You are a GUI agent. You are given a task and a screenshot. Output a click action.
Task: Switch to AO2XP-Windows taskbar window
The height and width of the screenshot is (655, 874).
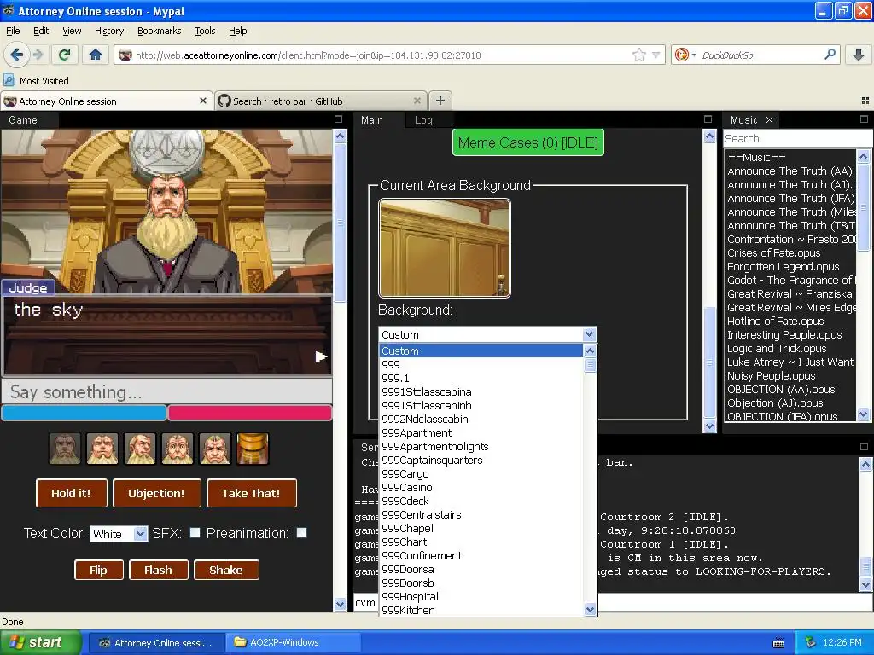point(294,643)
